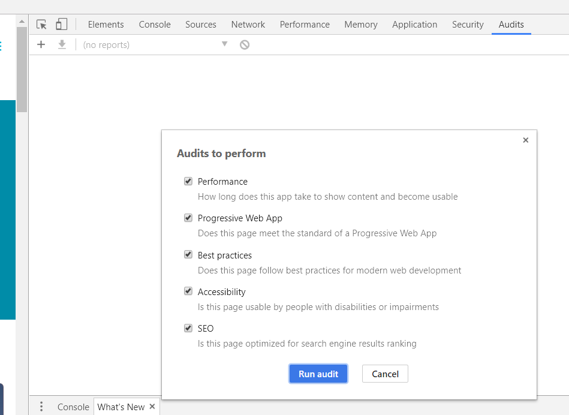Viewport: 569px width, 415px height.
Task: Close the Audits dialog with X
Action: tap(525, 140)
